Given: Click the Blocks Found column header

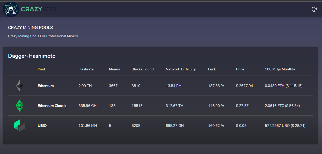Looking at the screenshot, I should pyautogui.click(x=143, y=69).
